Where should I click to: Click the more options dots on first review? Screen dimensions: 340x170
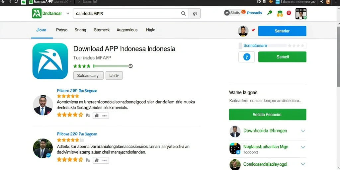coord(105,116)
